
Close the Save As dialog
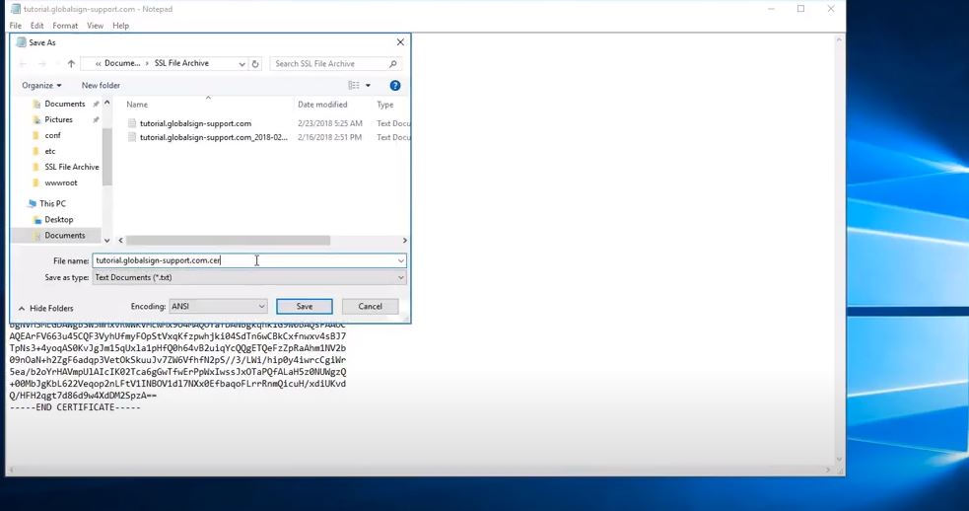400,42
